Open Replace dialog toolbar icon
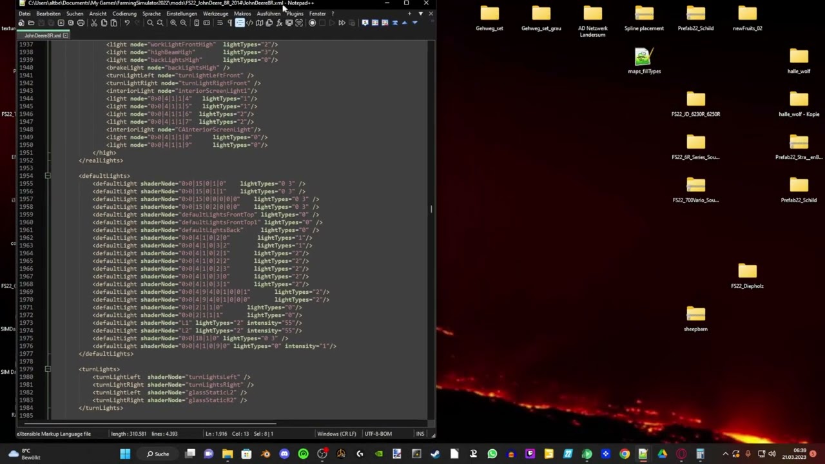This screenshot has width=825, height=464. tap(160, 23)
